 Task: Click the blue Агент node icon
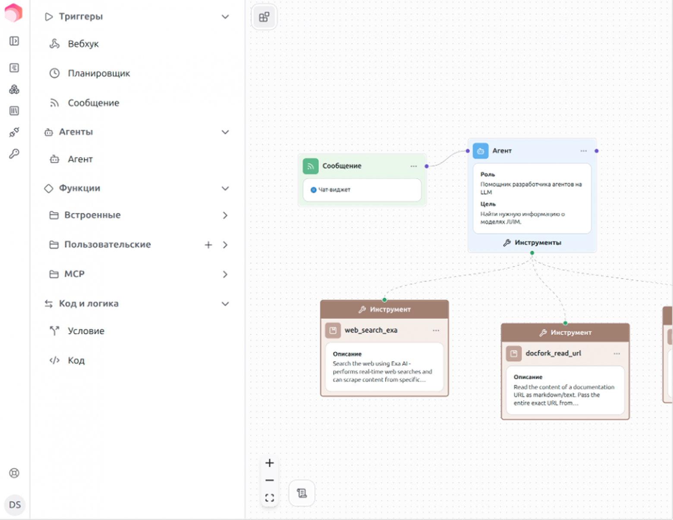[x=481, y=151]
